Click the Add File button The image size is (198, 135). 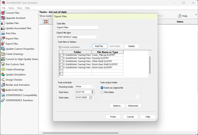pos(100,46)
